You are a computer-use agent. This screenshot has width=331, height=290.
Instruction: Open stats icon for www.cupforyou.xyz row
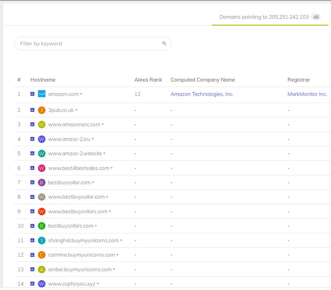pos(32,284)
